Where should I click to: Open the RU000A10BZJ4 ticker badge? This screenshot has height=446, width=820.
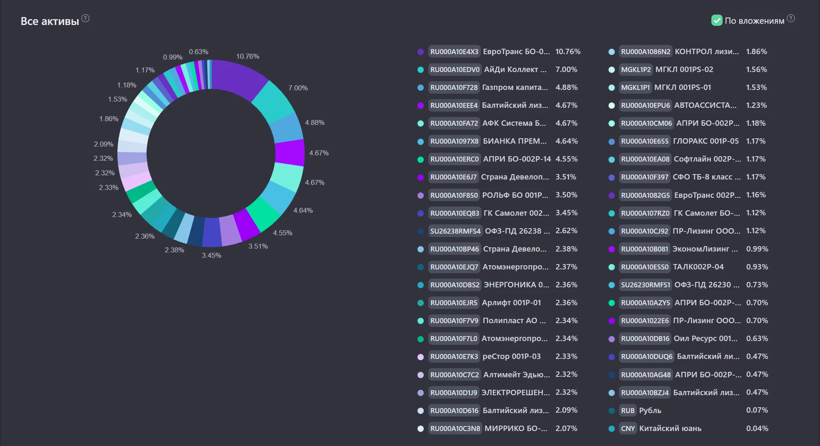[x=645, y=393]
